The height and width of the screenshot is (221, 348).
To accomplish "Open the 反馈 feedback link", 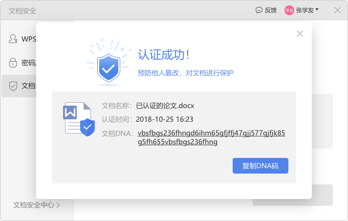I will pyautogui.click(x=271, y=10).
